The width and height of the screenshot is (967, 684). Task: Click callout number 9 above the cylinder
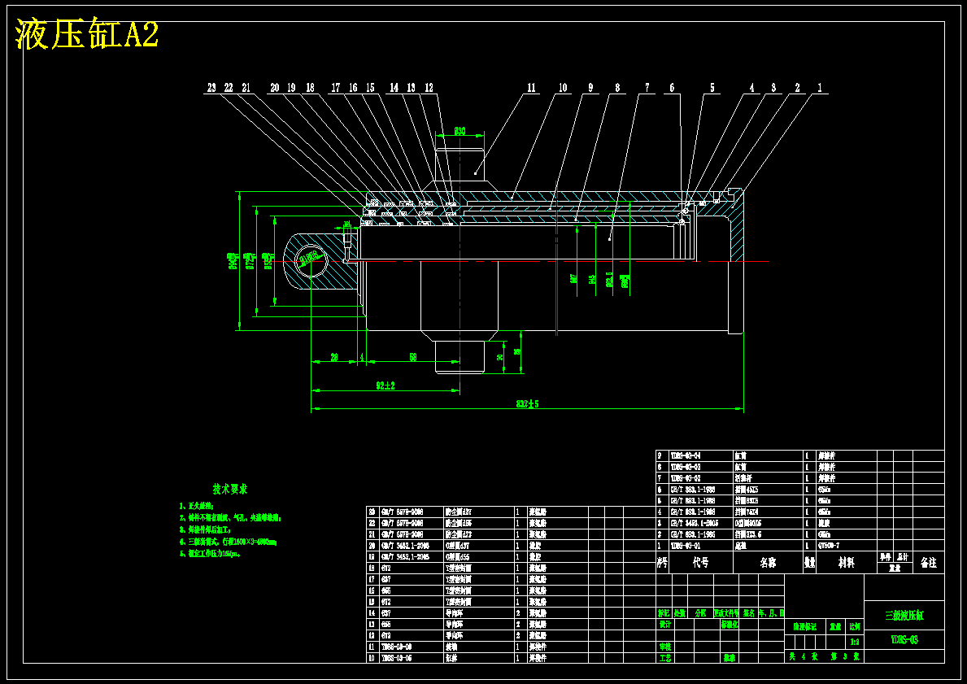pyautogui.click(x=590, y=88)
